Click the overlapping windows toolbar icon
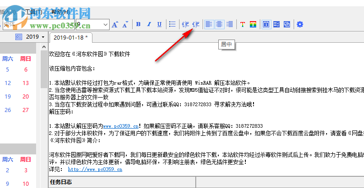364x188 pixels. pyautogui.click(x=287, y=24)
